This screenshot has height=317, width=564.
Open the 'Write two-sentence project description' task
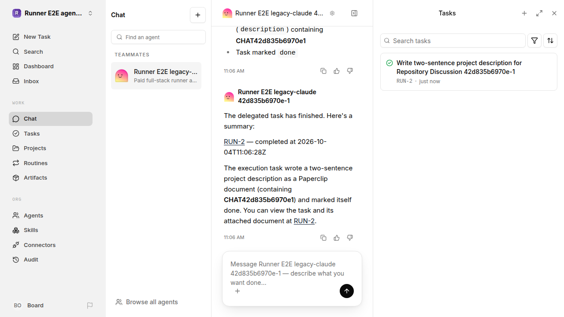[x=469, y=72]
